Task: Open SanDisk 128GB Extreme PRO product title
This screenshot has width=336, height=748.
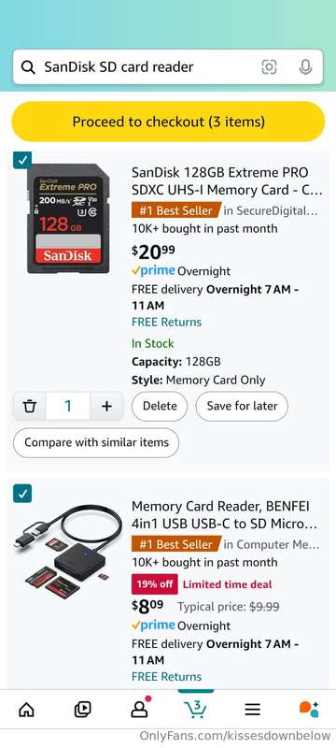Action: tap(228, 180)
